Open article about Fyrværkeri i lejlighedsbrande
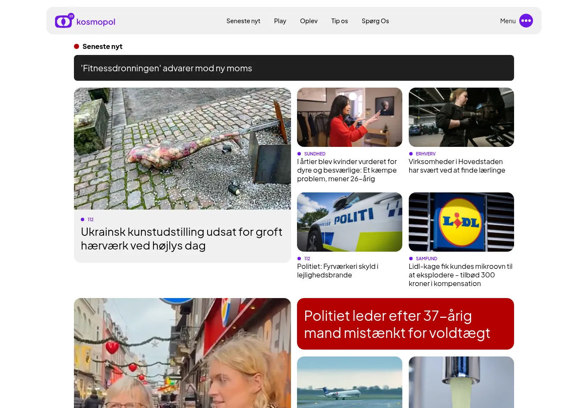The height and width of the screenshot is (408, 588). [x=337, y=271]
